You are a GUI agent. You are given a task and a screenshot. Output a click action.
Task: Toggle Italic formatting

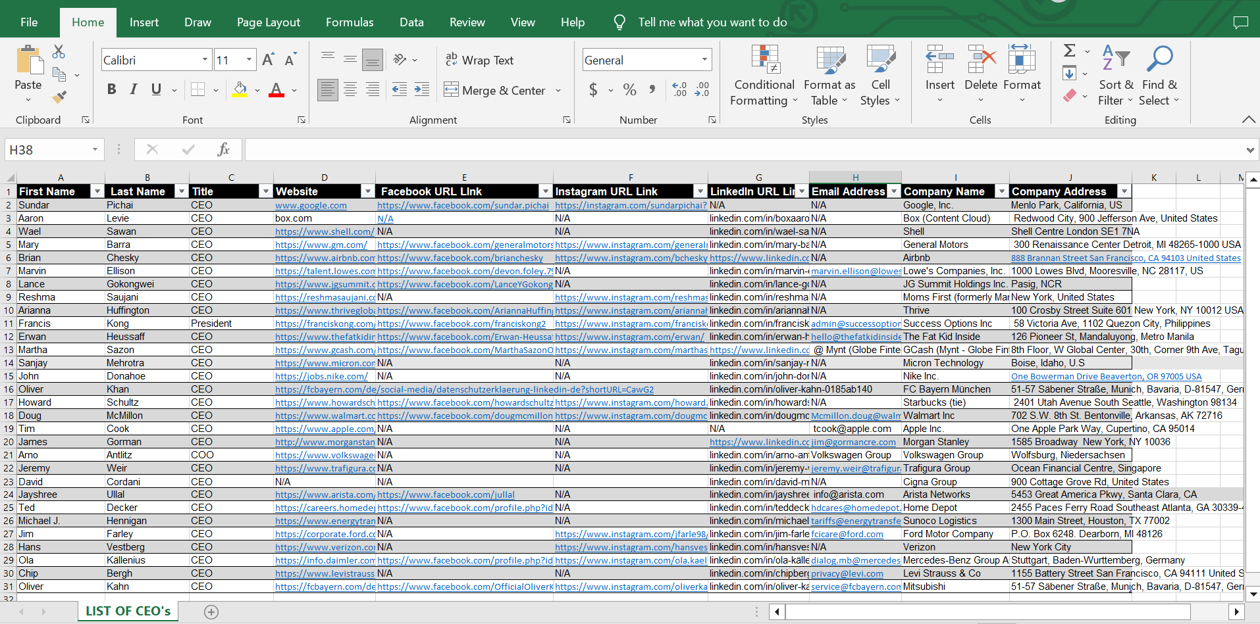point(134,89)
